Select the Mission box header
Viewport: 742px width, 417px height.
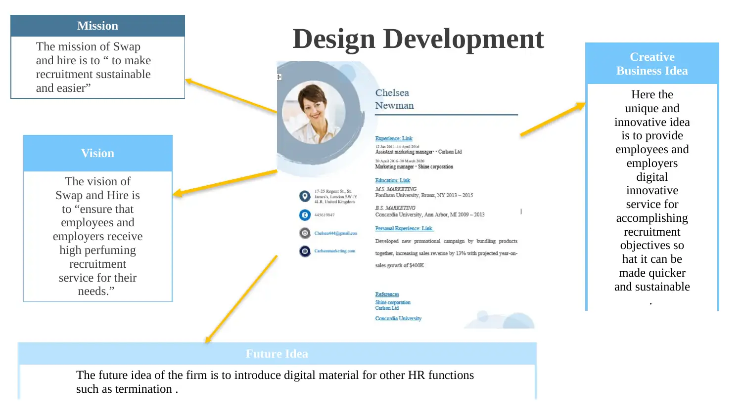click(x=98, y=26)
